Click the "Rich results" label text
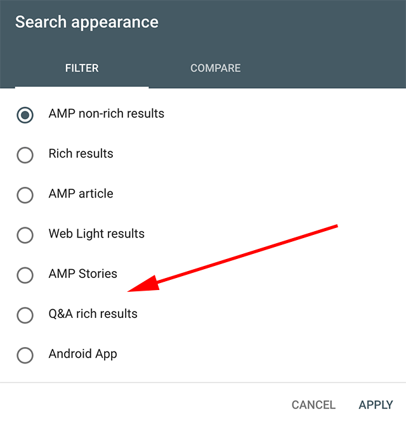406x423 pixels. click(81, 154)
